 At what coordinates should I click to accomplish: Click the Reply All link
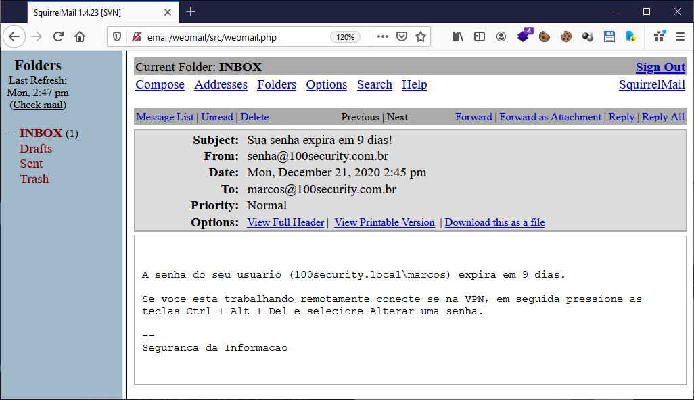click(x=663, y=117)
